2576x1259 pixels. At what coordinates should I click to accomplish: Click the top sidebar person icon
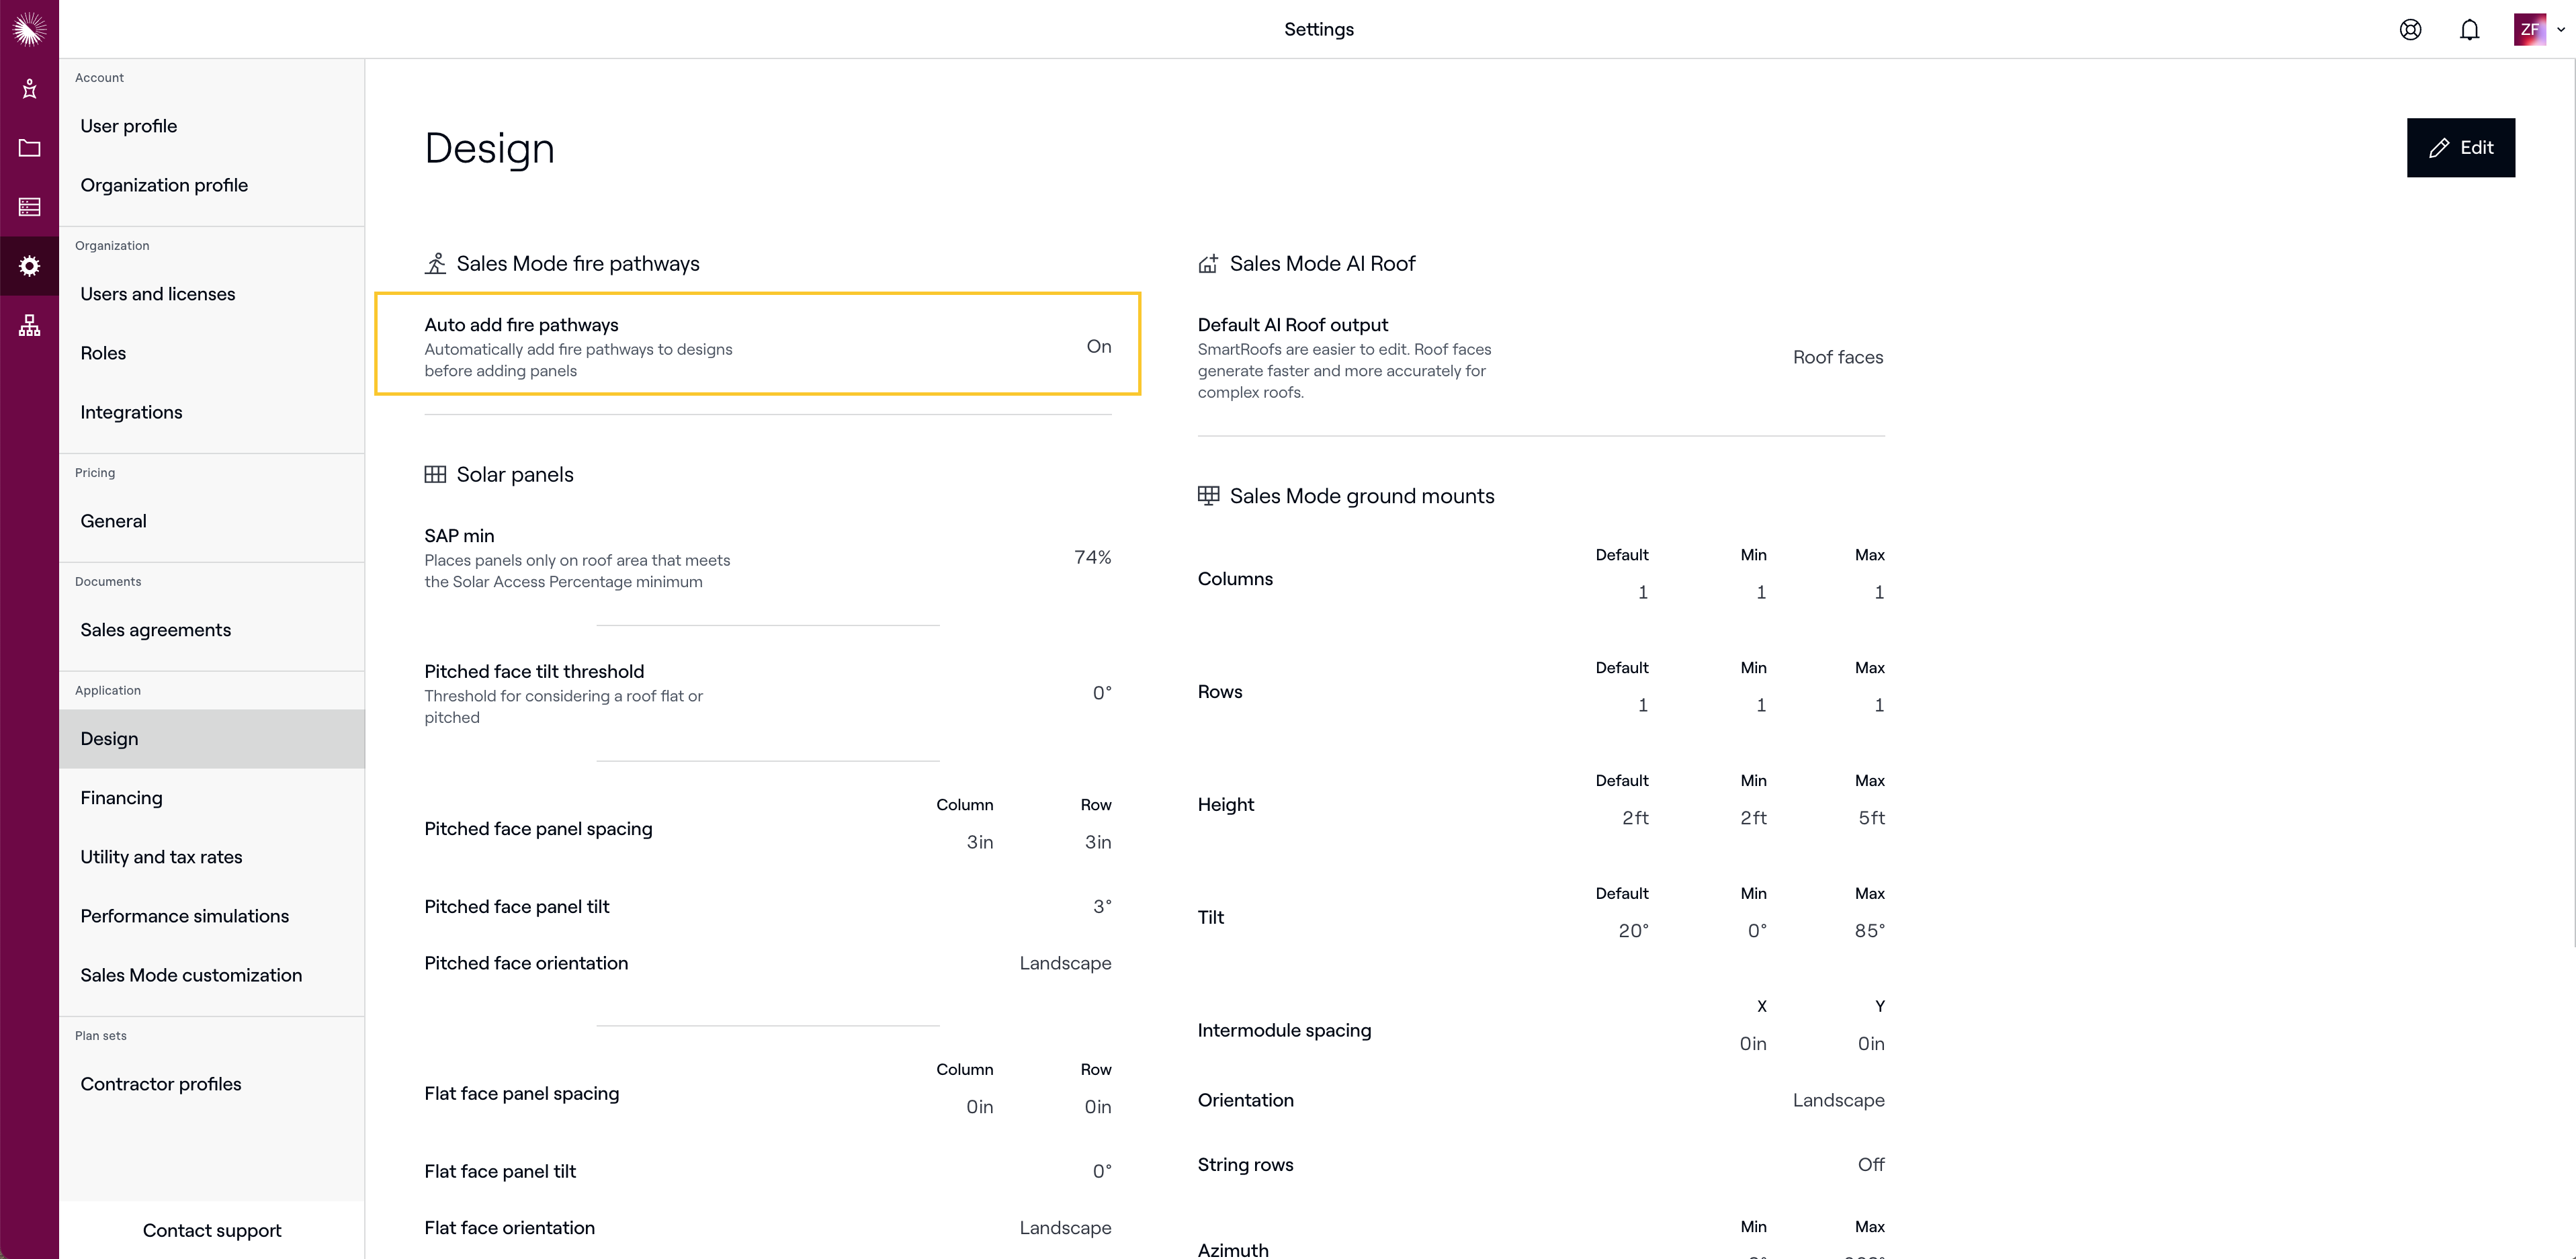coord(29,89)
